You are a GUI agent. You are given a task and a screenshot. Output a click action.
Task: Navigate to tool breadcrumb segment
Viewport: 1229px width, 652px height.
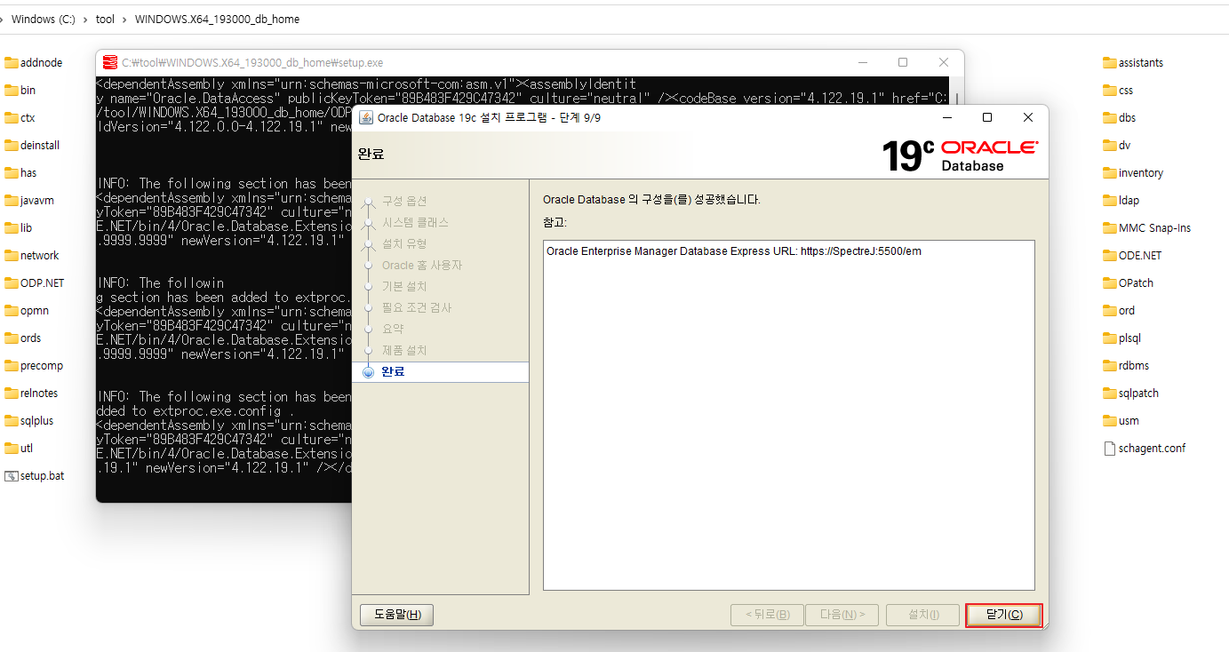(105, 19)
